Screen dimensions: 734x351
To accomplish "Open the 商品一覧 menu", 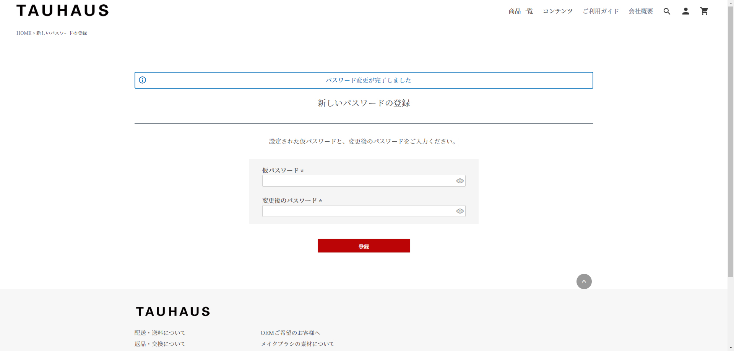I will point(521,11).
